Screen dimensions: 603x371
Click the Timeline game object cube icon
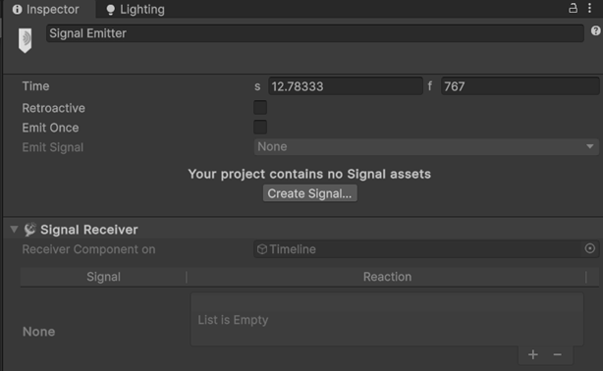262,249
